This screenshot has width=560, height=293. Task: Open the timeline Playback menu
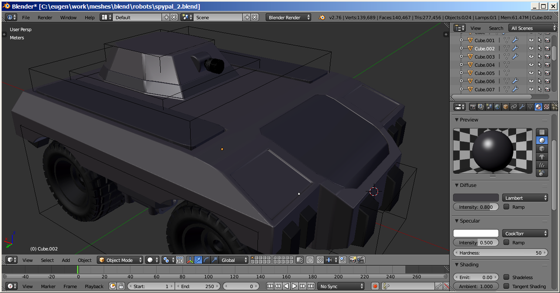[94, 286]
